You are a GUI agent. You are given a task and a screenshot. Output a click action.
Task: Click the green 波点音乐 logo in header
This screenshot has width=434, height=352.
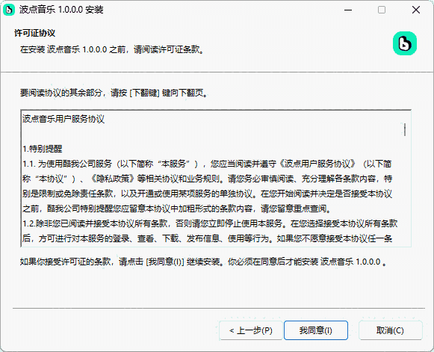pyautogui.click(x=405, y=43)
